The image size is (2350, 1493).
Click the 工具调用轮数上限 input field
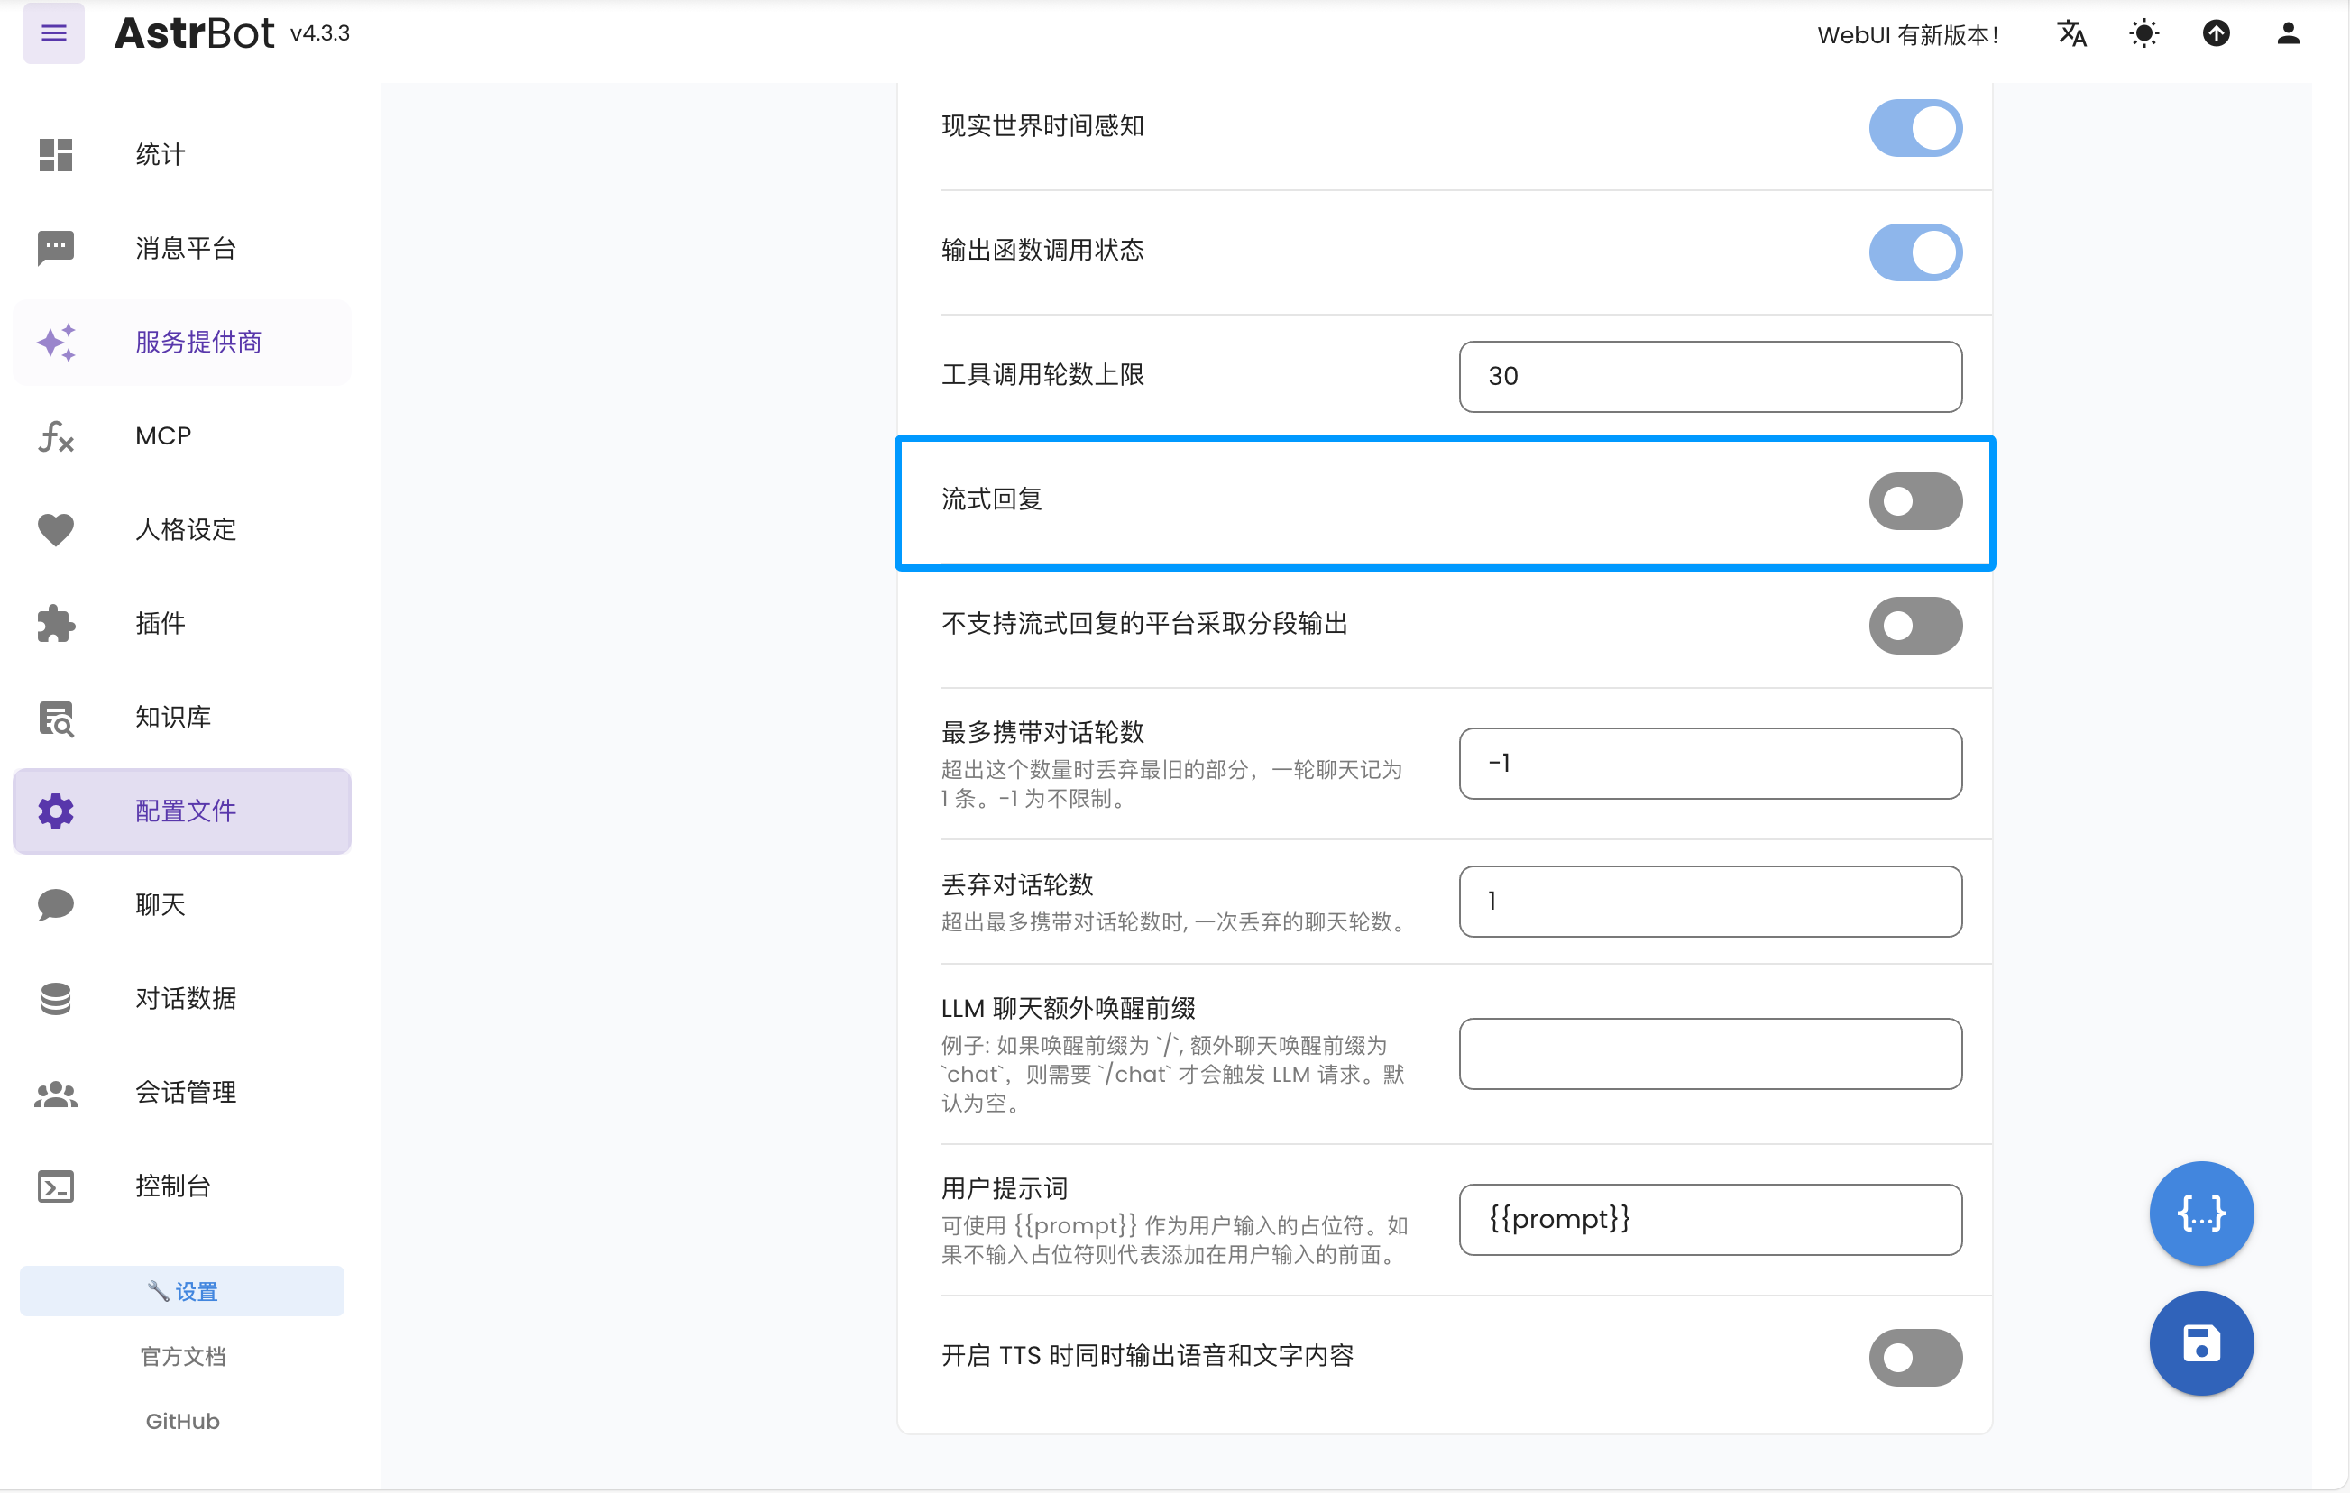pos(1710,376)
